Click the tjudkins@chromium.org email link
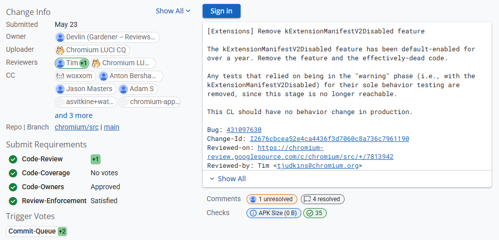This screenshot has height=240, width=499. (x=318, y=165)
